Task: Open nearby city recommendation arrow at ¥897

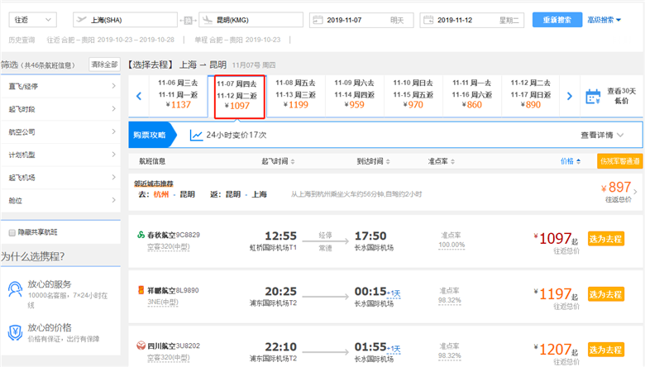Action: [636, 192]
